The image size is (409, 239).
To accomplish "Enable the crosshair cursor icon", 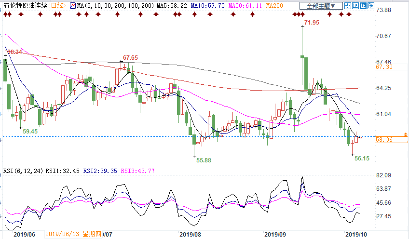I will (348, 6).
